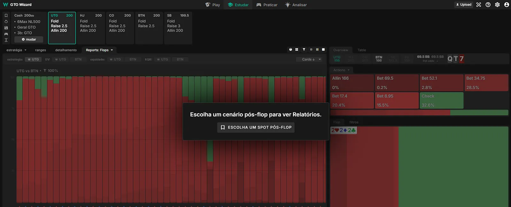Click the gamepad practice icon in sidebar

click(x=6, y=34)
